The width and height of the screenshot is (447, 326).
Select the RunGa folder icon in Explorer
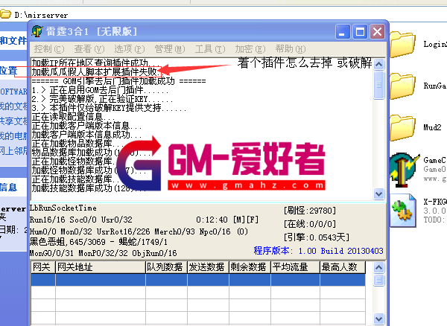(x=402, y=86)
